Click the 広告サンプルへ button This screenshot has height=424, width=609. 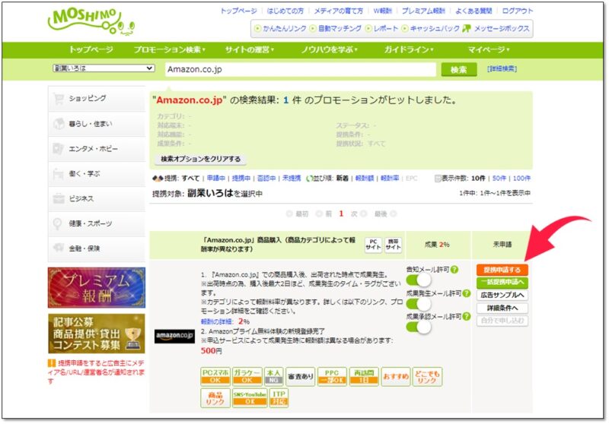tap(502, 295)
